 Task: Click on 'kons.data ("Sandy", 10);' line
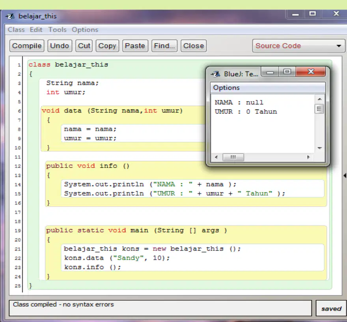point(117,258)
